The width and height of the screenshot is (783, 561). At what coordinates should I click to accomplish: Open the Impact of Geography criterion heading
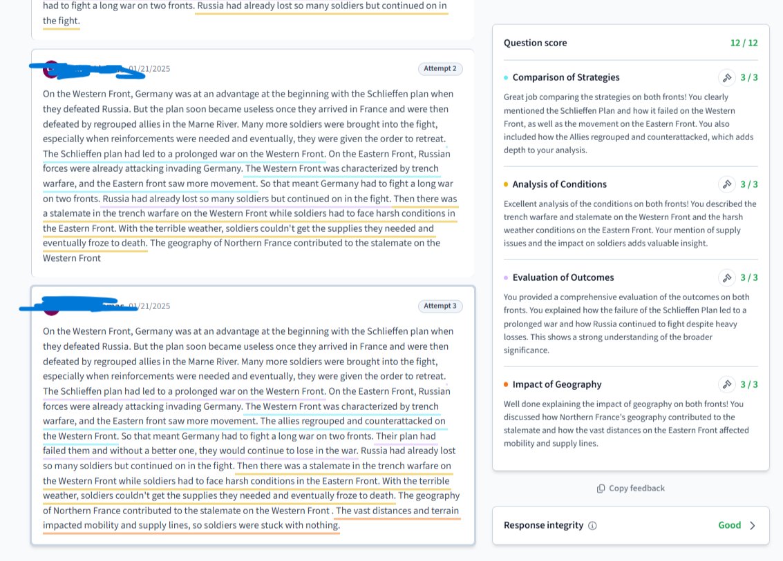557,384
